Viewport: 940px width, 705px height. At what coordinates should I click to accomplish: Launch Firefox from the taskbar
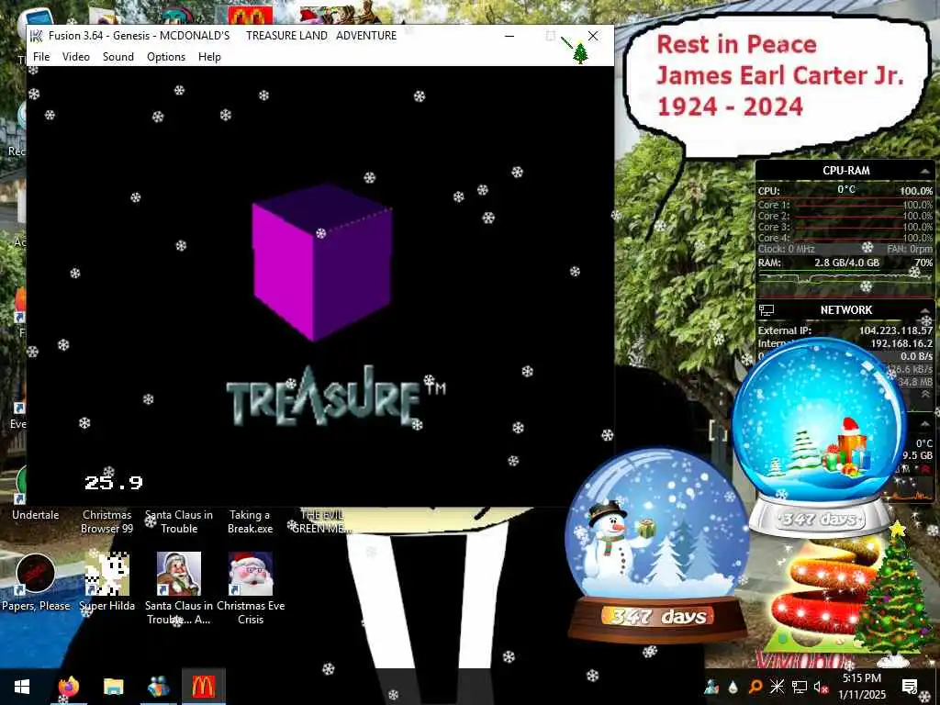click(69, 687)
